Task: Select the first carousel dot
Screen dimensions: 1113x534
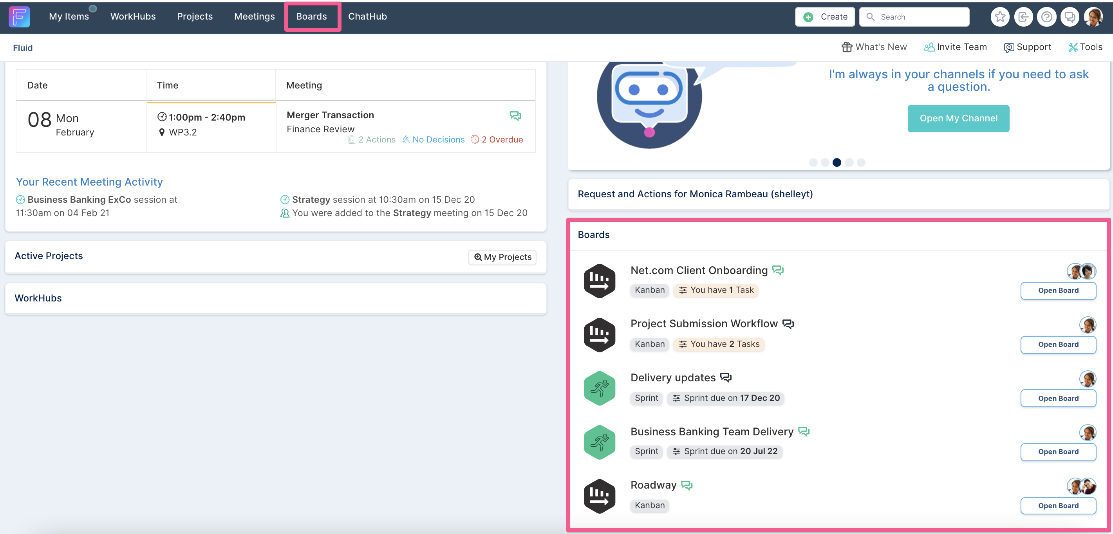Action: click(x=813, y=162)
